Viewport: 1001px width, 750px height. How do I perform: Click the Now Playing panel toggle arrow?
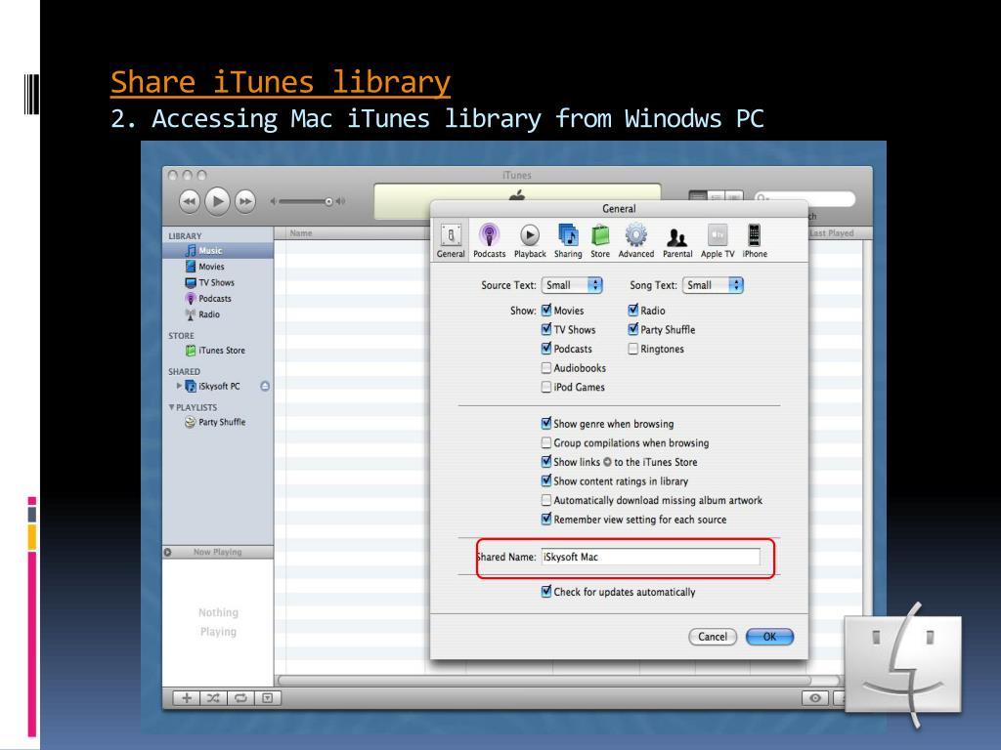(168, 553)
